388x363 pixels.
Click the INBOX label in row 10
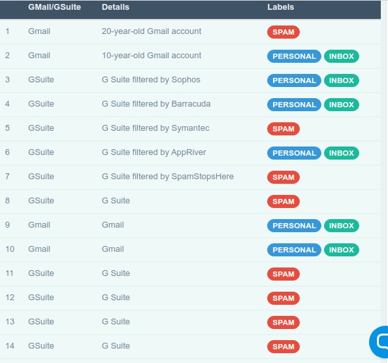341,250
